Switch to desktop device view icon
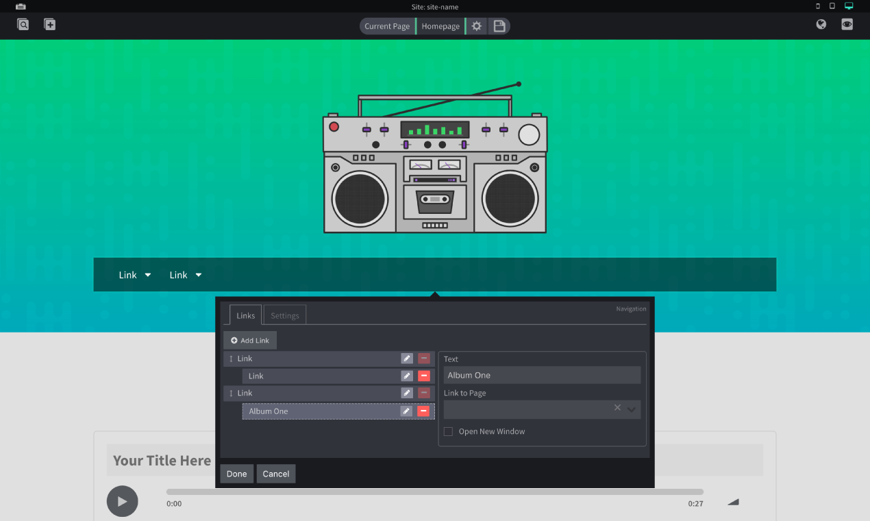870x521 pixels. click(849, 5)
